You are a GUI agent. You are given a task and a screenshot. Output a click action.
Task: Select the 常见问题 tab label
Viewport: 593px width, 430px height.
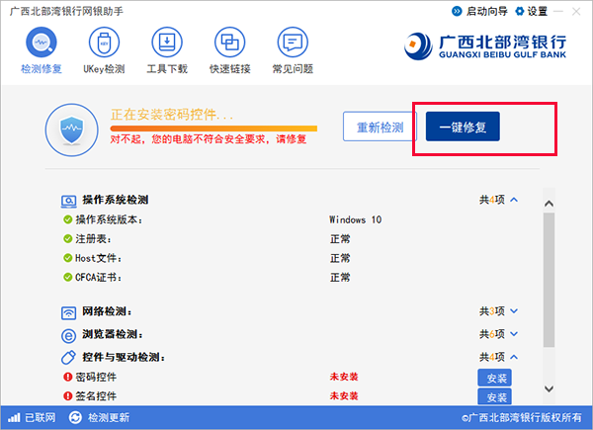293,69
